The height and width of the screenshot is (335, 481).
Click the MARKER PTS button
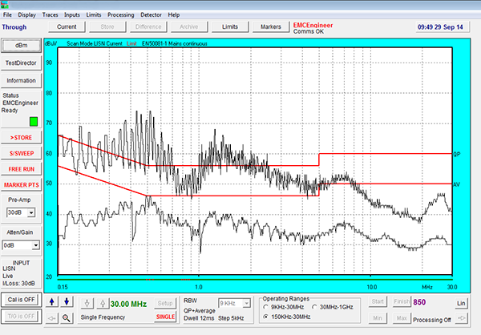pos(22,185)
